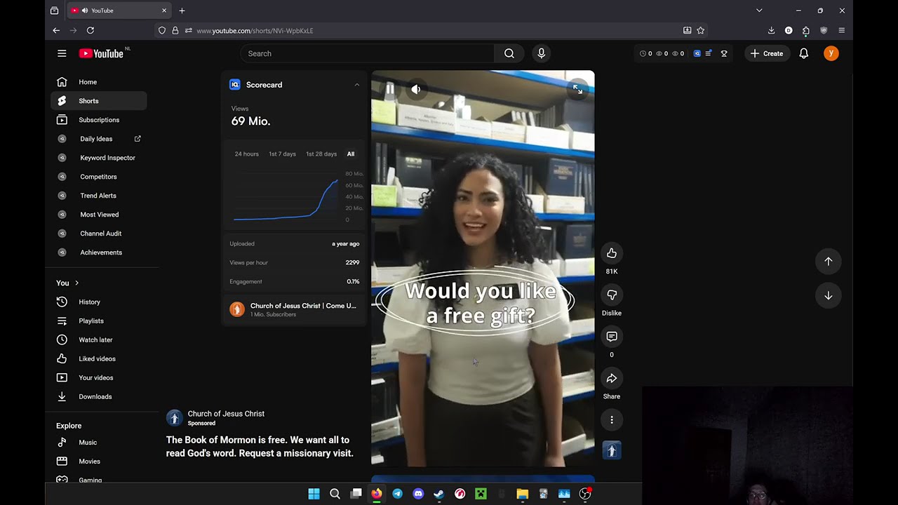898x505 pixels.
Task: Click the blue vidIQ extension icon in YouTube header
Action: (697, 53)
